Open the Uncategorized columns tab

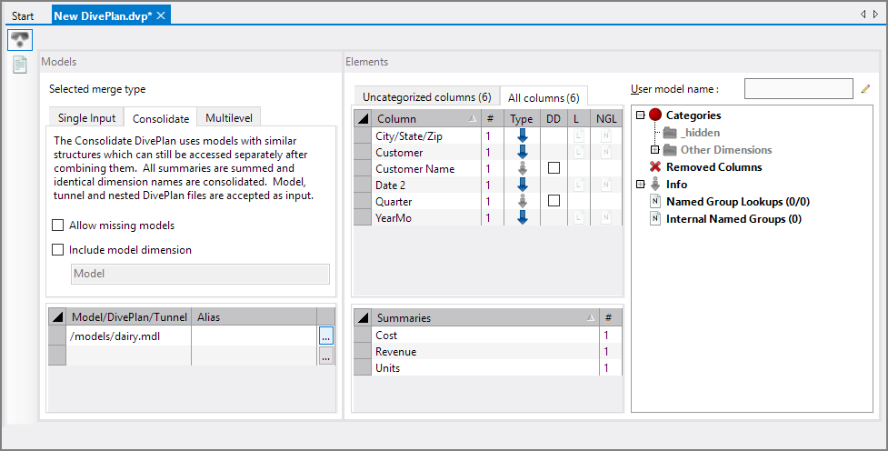(426, 97)
